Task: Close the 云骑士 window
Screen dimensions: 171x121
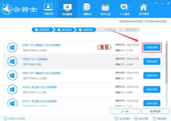Action: tap(168, 3)
